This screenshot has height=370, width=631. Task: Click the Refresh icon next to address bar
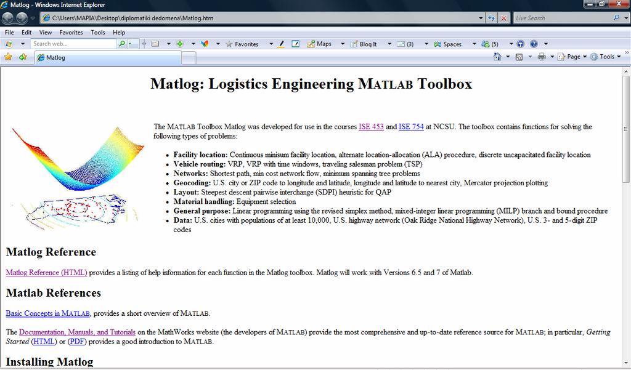tap(491, 18)
